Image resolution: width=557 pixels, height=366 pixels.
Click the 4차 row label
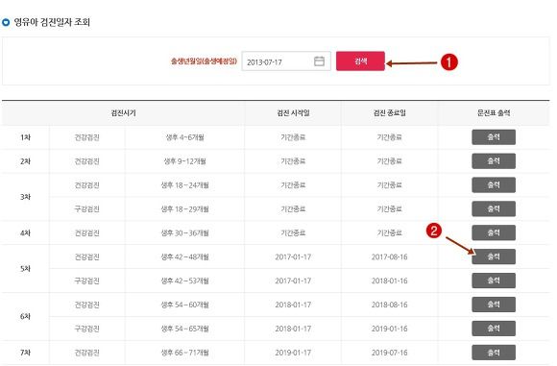tap(25, 232)
